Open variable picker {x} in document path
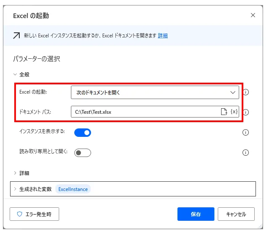 234,112
